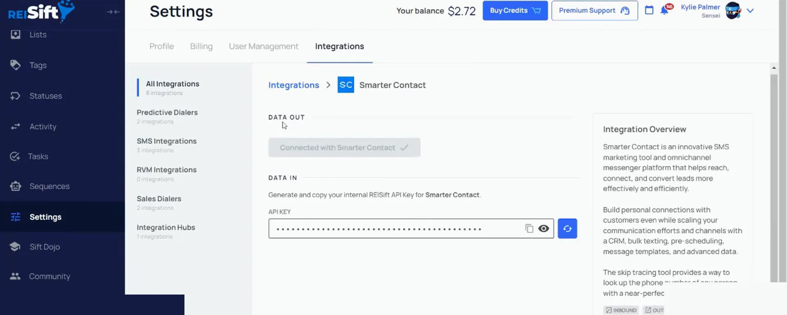Click the page vertical scrollbar
Viewport: 787px width, 315px height.
pyautogui.click(x=774, y=178)
